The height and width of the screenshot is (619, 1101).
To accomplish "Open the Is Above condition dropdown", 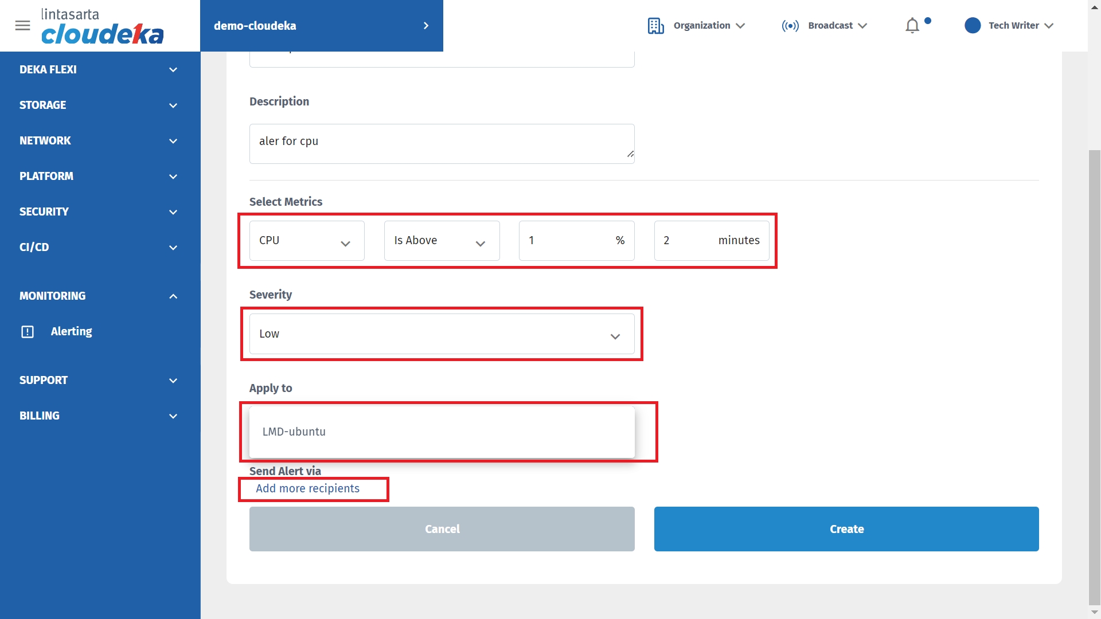I will [x=442, y=241].
